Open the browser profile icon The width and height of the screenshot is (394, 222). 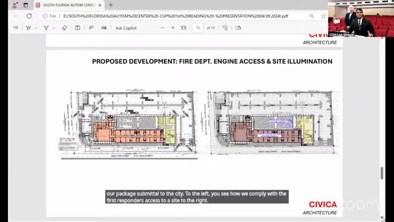point(15,5)
